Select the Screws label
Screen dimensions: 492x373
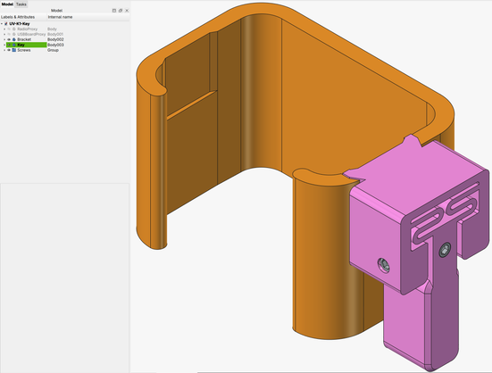(24, 50)
